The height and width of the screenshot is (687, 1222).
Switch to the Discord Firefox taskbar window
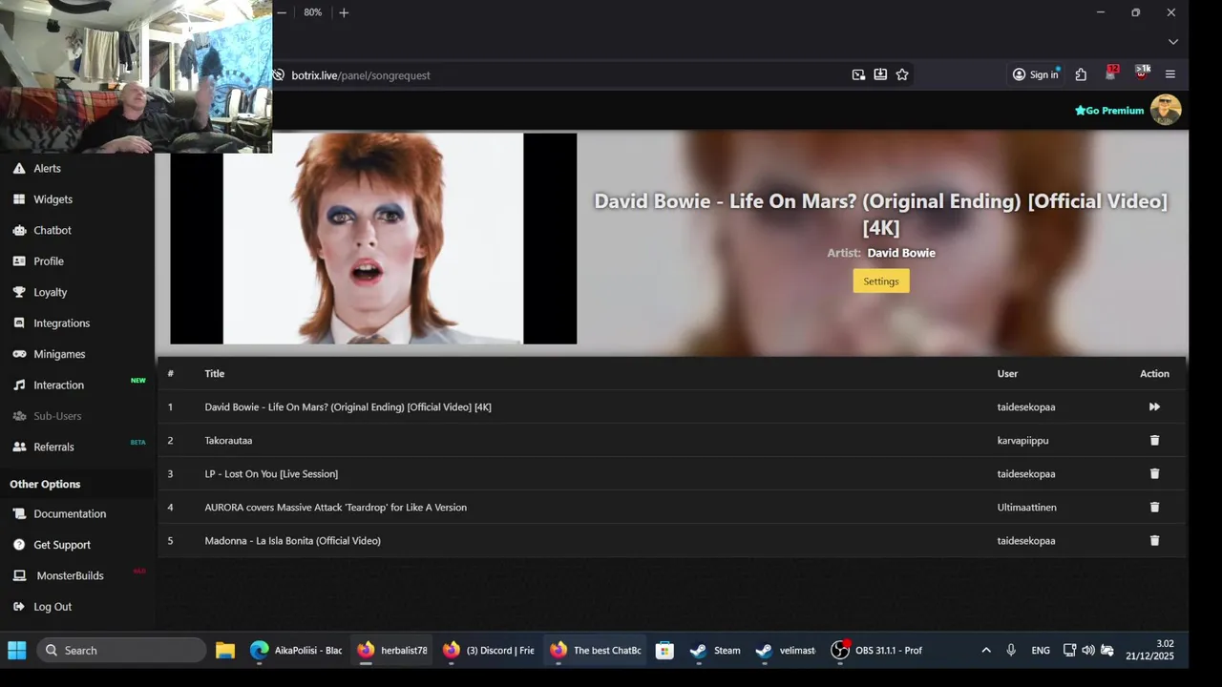tap(488, 650)
